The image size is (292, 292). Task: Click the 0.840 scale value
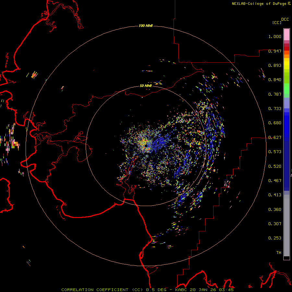coord(275,80)
